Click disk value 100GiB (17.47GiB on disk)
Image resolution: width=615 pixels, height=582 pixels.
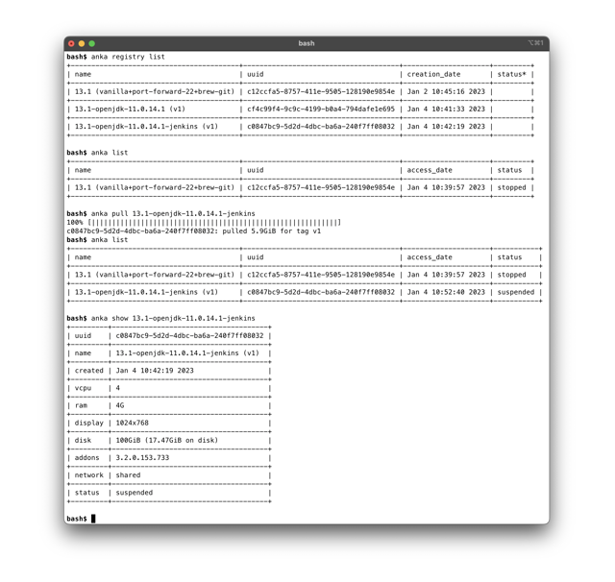coord(166,440)
